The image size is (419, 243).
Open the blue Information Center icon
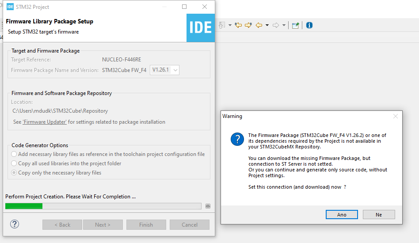(309, 25)
